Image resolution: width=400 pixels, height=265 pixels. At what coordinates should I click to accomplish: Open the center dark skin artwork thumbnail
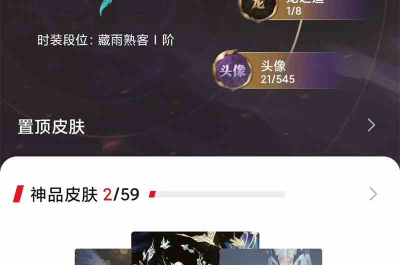click(195, 248)
